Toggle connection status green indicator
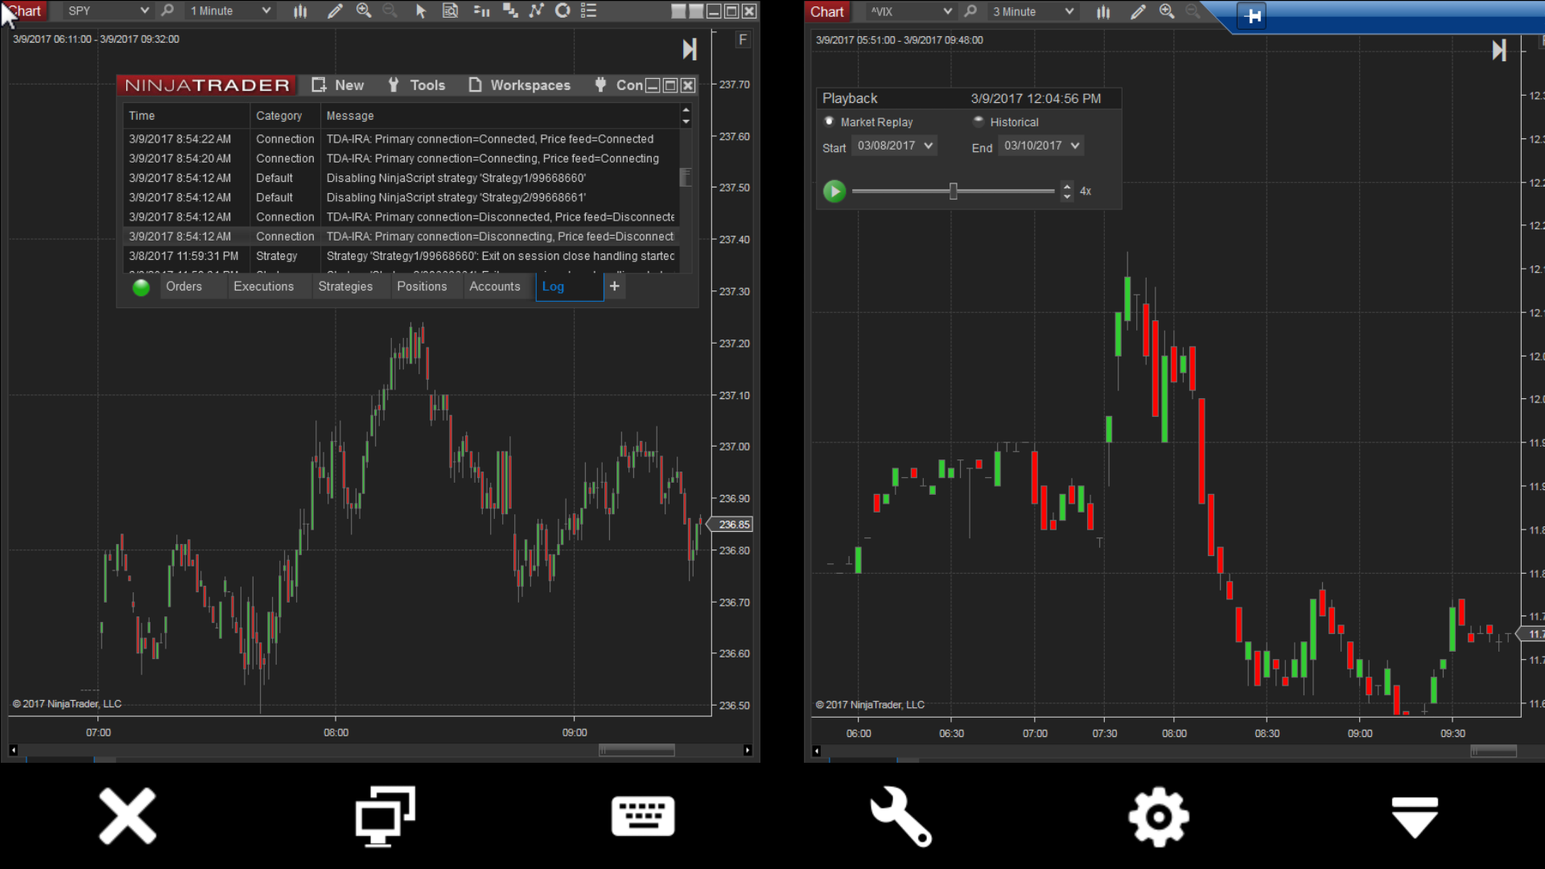The height and width of the screenshot is (869, 1545). (x=141, y=287)
